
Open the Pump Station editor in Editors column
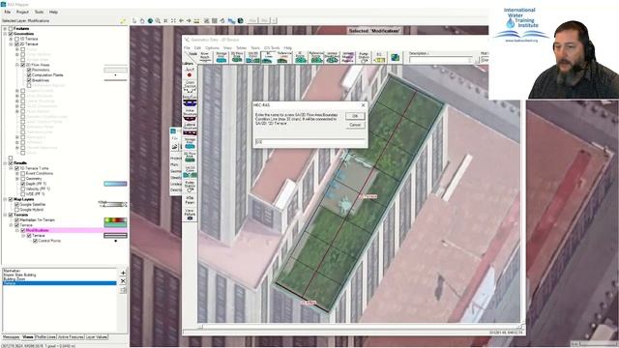pos(190,187)
